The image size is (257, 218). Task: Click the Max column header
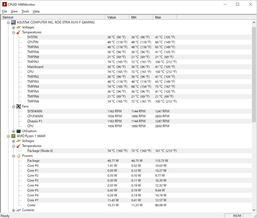(x=165, y=17)
